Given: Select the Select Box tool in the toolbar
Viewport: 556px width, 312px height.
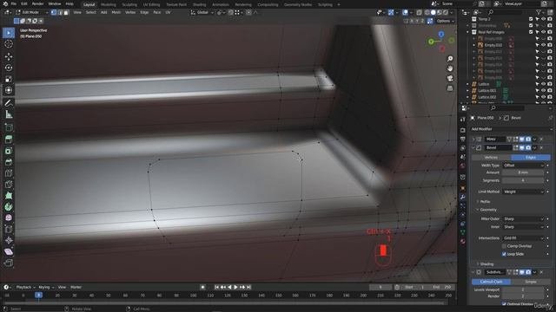Looking at the screenshot, I should (9, 33).
